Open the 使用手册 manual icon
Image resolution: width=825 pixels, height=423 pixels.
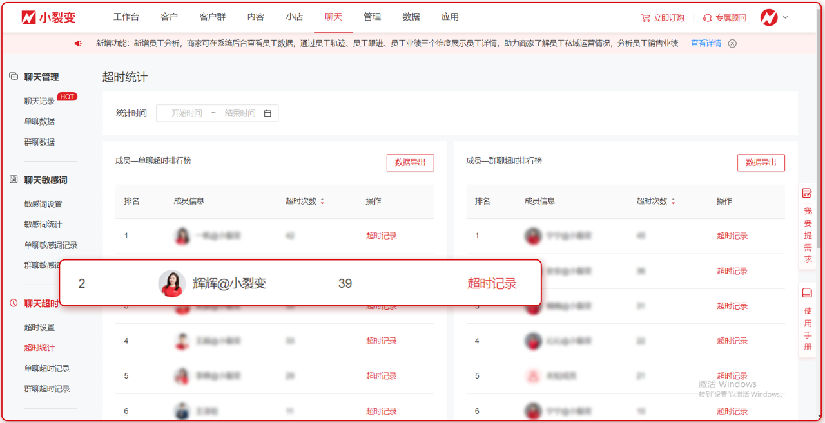[807, 293]
